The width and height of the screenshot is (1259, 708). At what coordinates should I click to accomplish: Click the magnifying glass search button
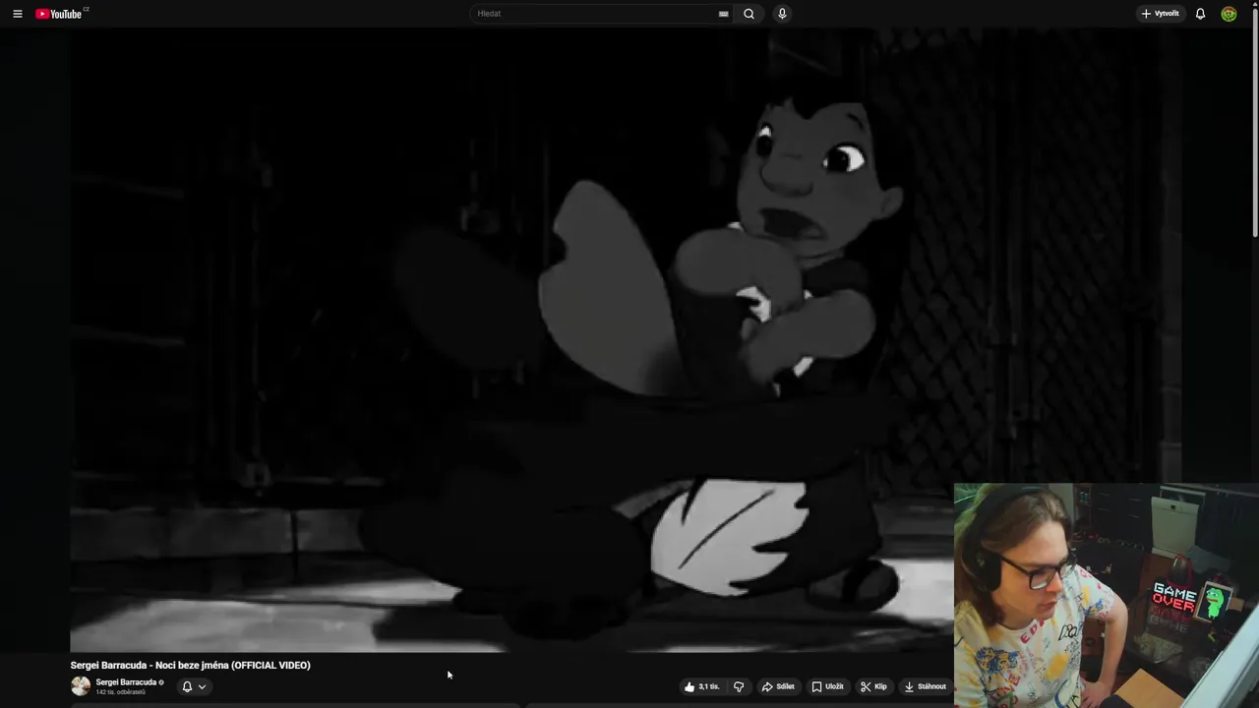pyautogui.click(x=749, y=14)
